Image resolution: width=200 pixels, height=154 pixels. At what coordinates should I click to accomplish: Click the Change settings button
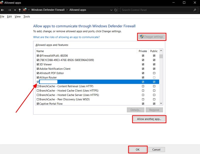coord(151,37)
